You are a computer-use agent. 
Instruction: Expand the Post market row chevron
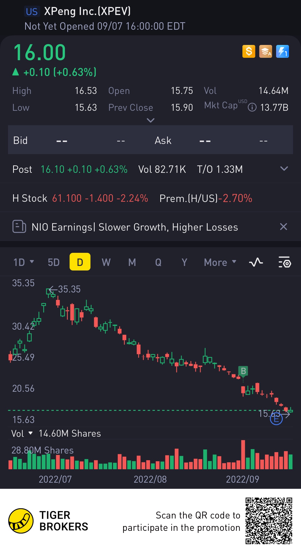click(284, 169)
